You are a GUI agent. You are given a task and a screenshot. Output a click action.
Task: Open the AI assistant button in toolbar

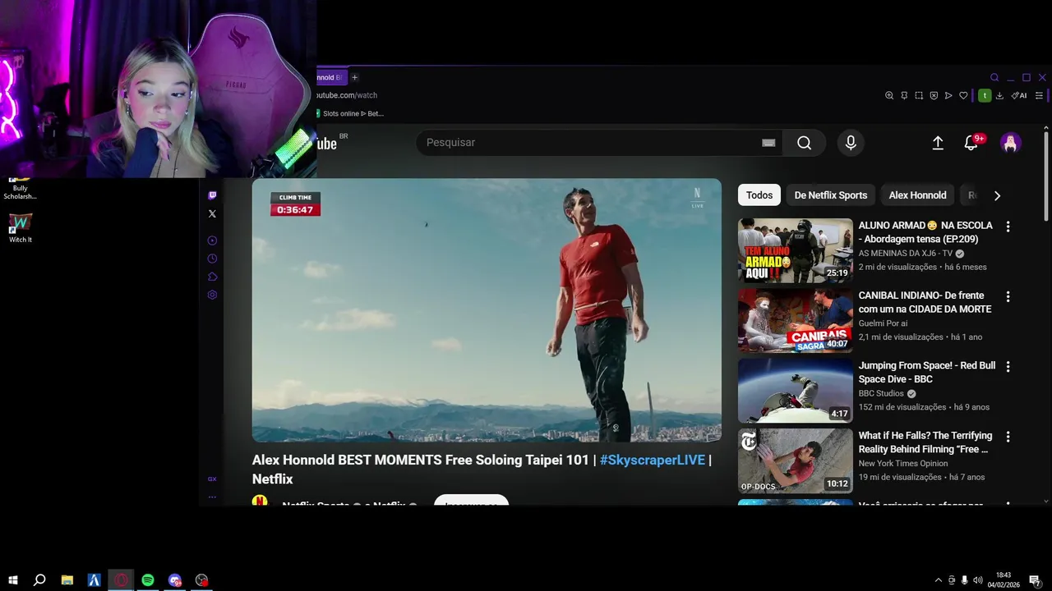coord(1019,95)
